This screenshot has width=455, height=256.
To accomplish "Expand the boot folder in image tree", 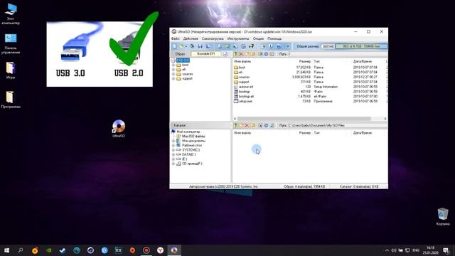I will click(173, 65).
